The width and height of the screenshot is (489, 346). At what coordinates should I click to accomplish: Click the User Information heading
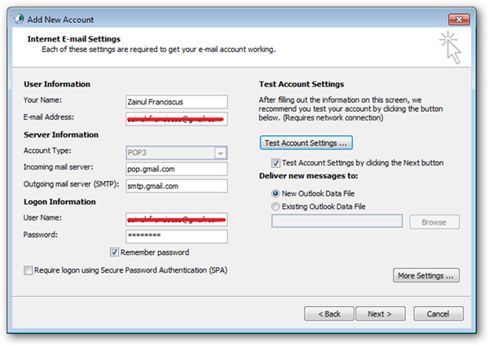click(x=57, y=84)
